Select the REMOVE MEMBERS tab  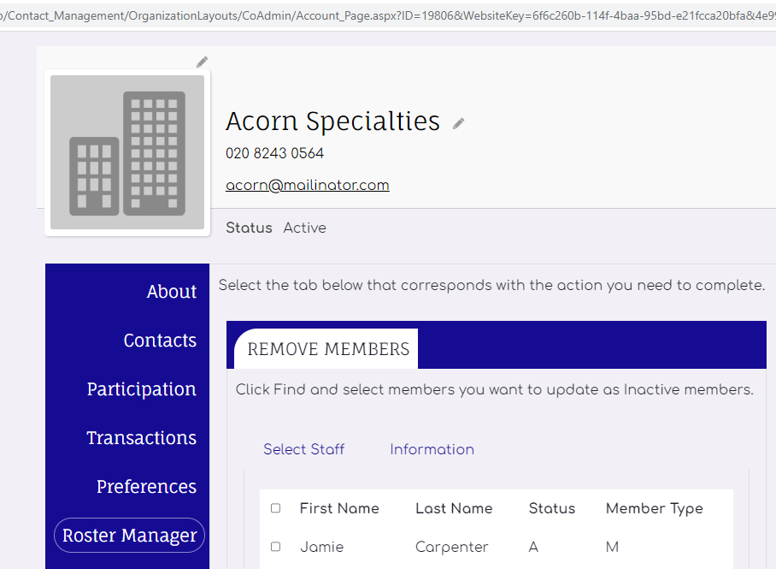[328, 349]
